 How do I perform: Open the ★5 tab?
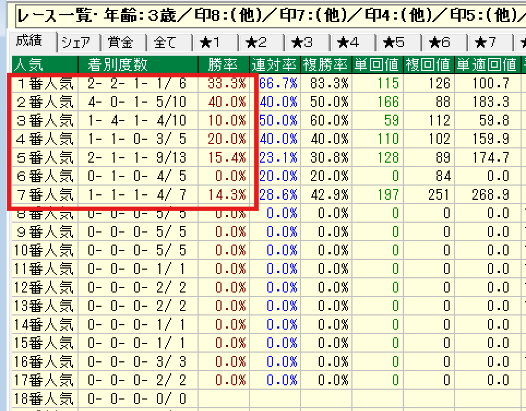(x=393, y=43)
